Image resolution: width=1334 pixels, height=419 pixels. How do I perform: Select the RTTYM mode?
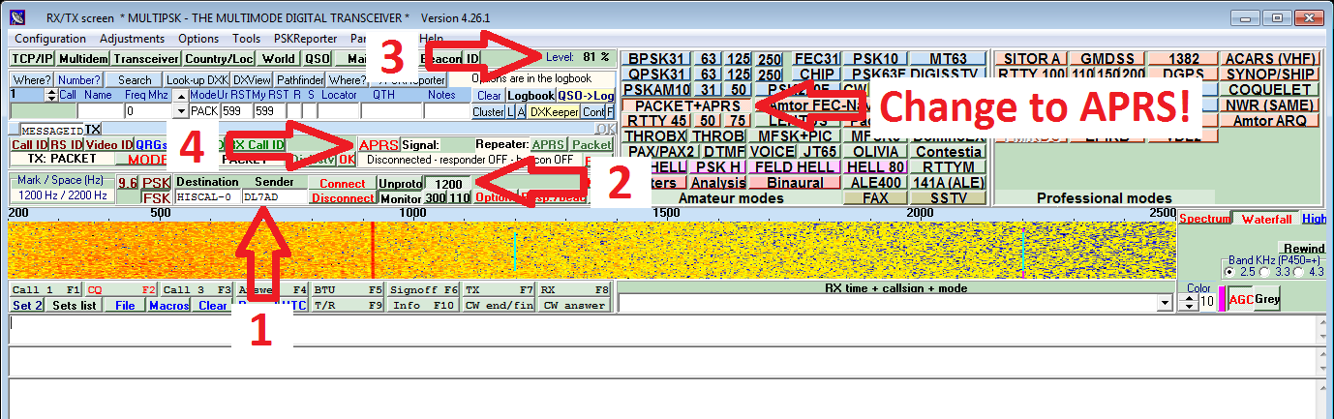coord(949,167)
